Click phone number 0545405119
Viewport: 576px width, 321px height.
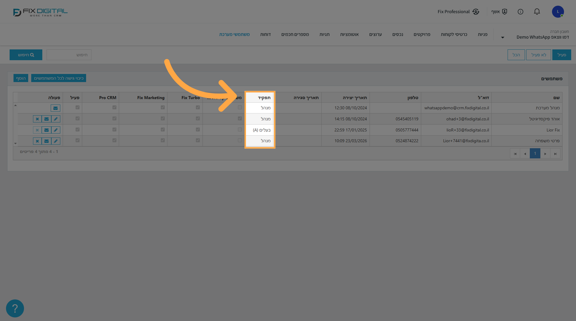(407, 119)
